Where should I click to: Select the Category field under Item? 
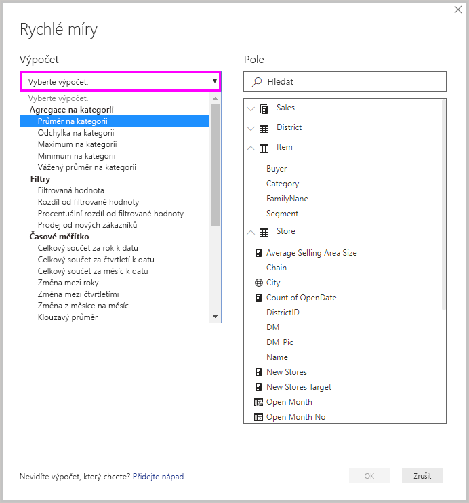[x=283, y=184]
